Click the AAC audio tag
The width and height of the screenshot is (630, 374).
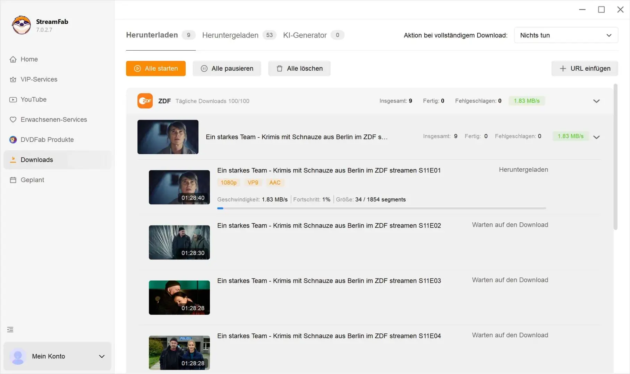(275, 182)
